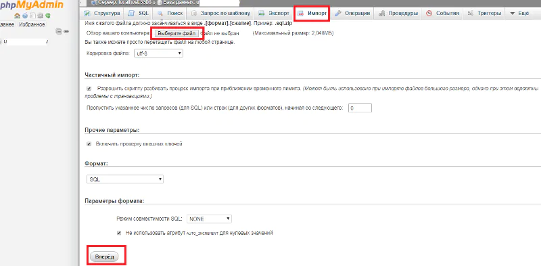Open Избранное favorites tab in sidebar
This screenshot has width=541, height=266.
pyautogui.click(x=32, y=24)
